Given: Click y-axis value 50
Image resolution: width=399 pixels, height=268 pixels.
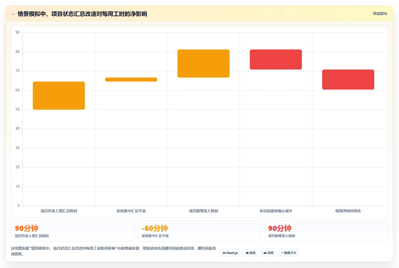Looking at the screenshot, I should pos(17,110).
